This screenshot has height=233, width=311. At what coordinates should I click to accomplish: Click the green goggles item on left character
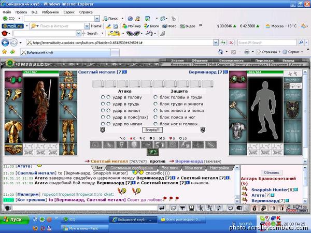point(13,80)
